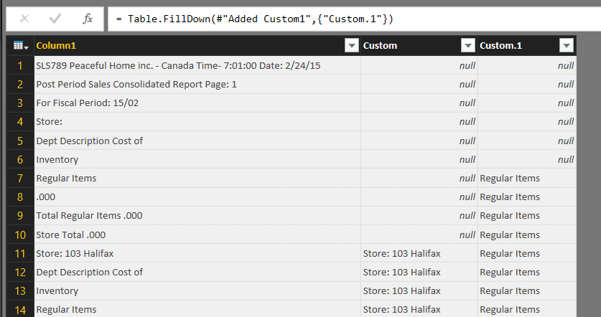The width and height of the screenshot is (601, 317).
Task: Open the Custom column filter dropdown
Action: (x=467, y=46)
